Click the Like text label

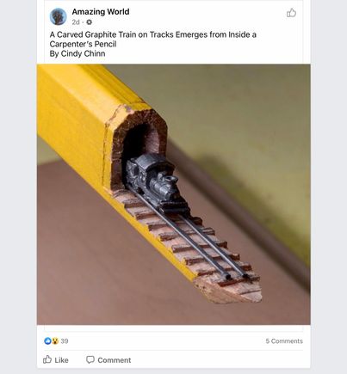point(61,360)
